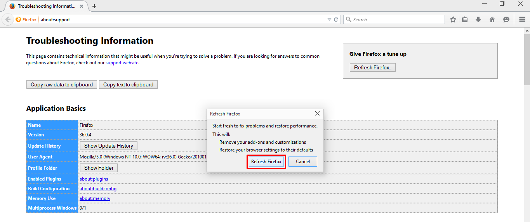Cancel the Refresh Firefox dialog
530x222 pixels.
pyautogui.click(x=302, y=162)
